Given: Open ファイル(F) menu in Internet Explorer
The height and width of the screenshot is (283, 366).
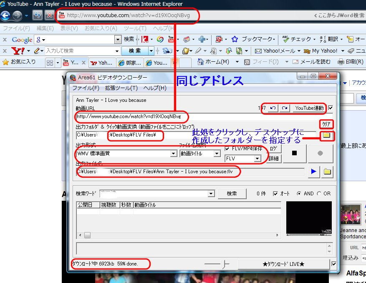Looking at the screenshot, I should coord(17,28).
